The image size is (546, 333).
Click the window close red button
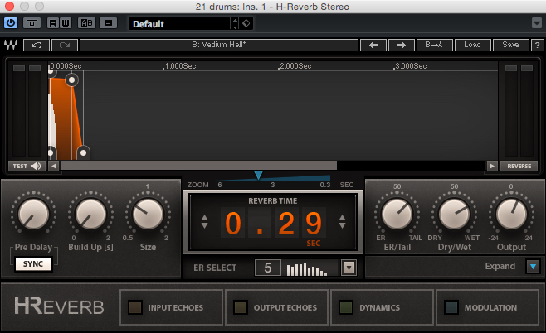[x=9, y=7]
